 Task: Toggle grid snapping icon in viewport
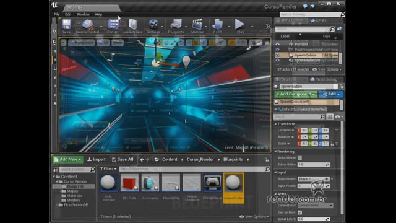[196, 43]
